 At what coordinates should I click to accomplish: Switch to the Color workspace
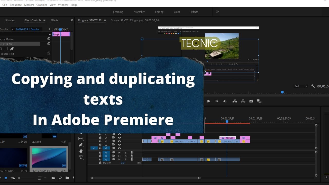[177, 12]
